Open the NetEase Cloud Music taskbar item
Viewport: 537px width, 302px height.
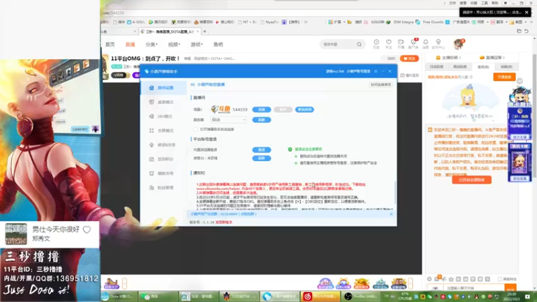click(x=320, y=297)
